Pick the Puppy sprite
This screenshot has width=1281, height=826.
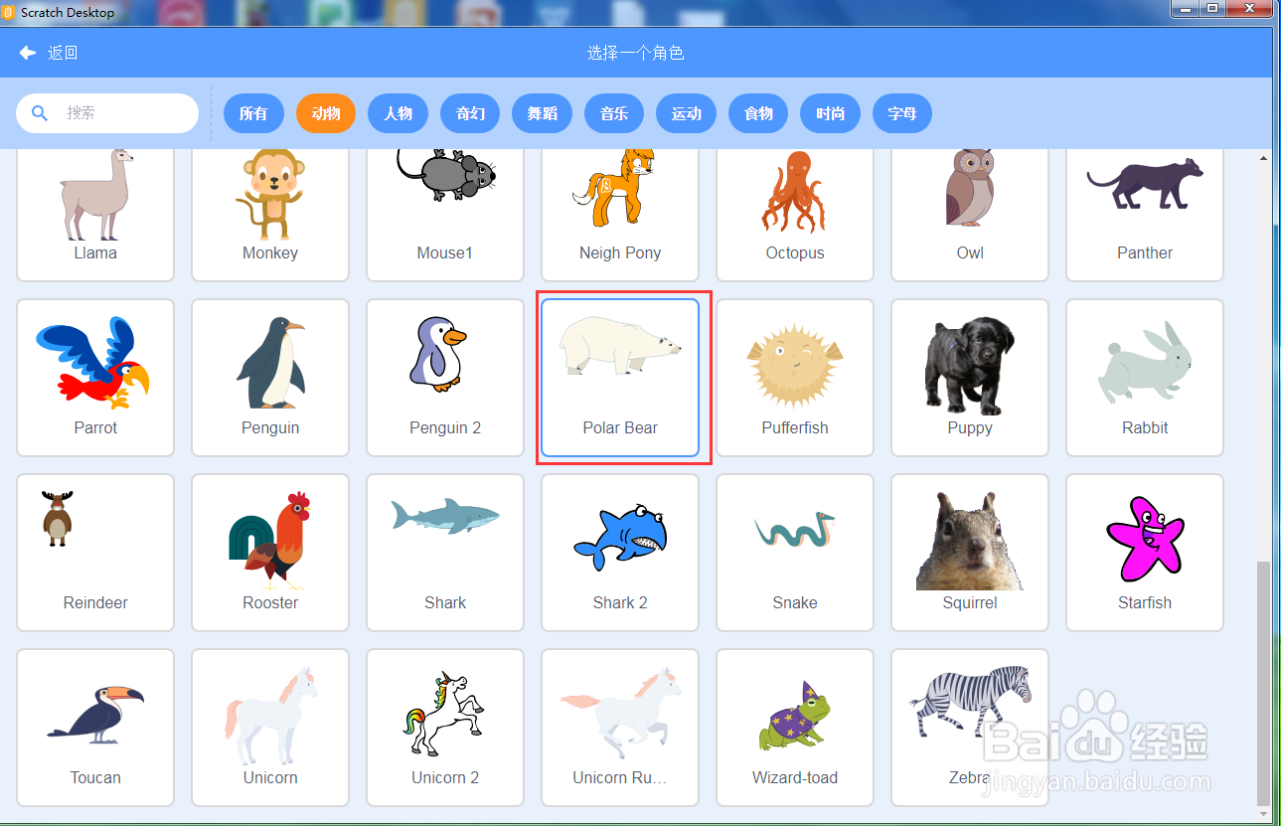pos(970,378)
